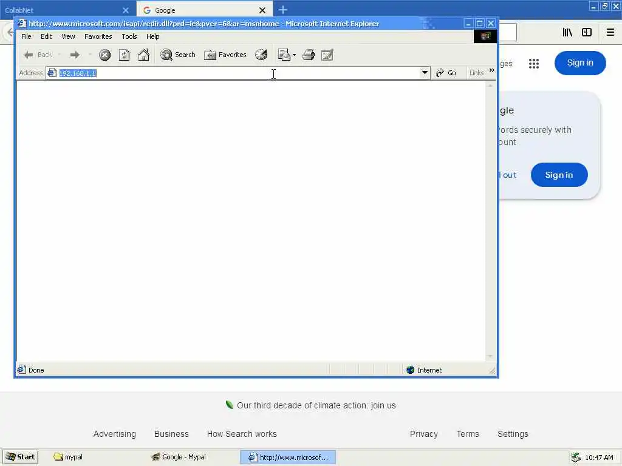
Task: Open the How Search works footer link
Action: pyautogui.click(x=242, y=434)
